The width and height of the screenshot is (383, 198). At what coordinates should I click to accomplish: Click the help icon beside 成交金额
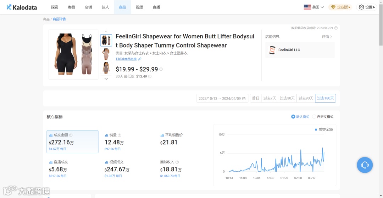click(x=71, y=135)
